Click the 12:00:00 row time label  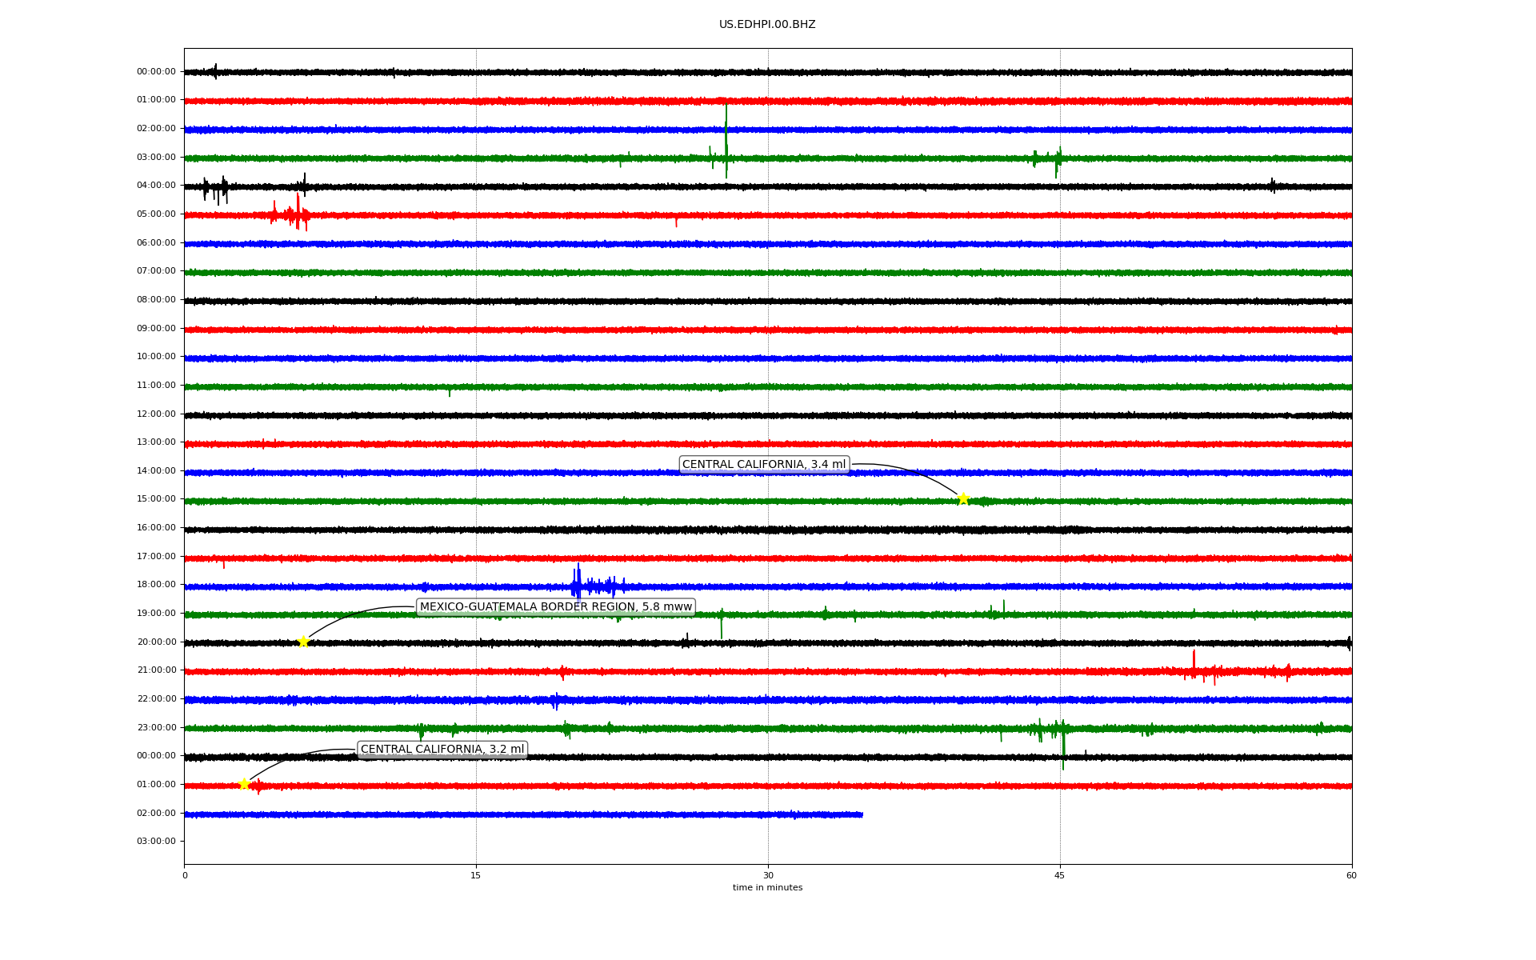coord(156,414)
